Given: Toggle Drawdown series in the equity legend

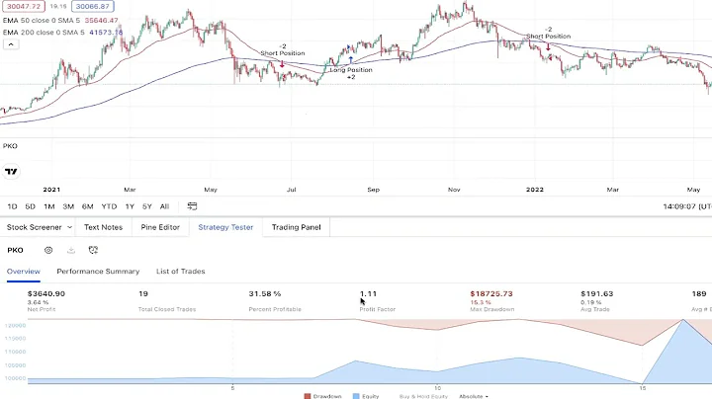Looking at the screenshot, I should 322,396.
